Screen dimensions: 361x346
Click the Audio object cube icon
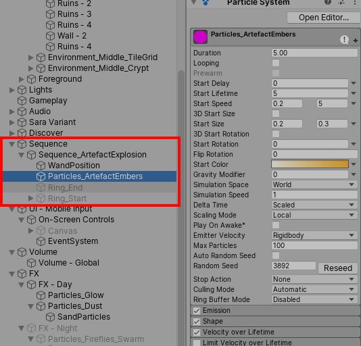[22, 112]
